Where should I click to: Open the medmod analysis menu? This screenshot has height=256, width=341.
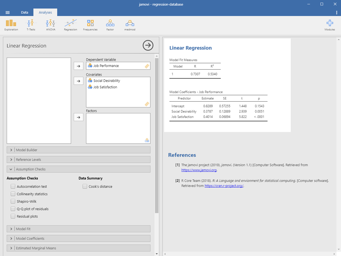point(130,25)
